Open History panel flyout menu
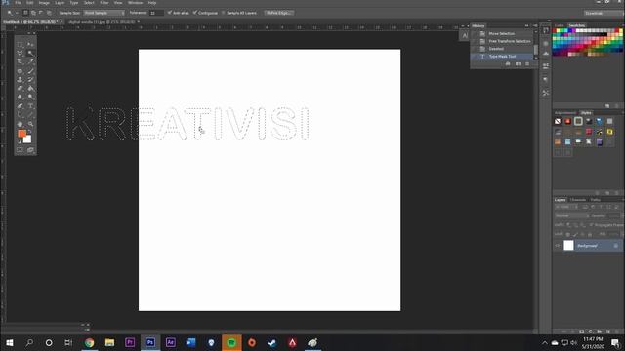 point(535,26)
